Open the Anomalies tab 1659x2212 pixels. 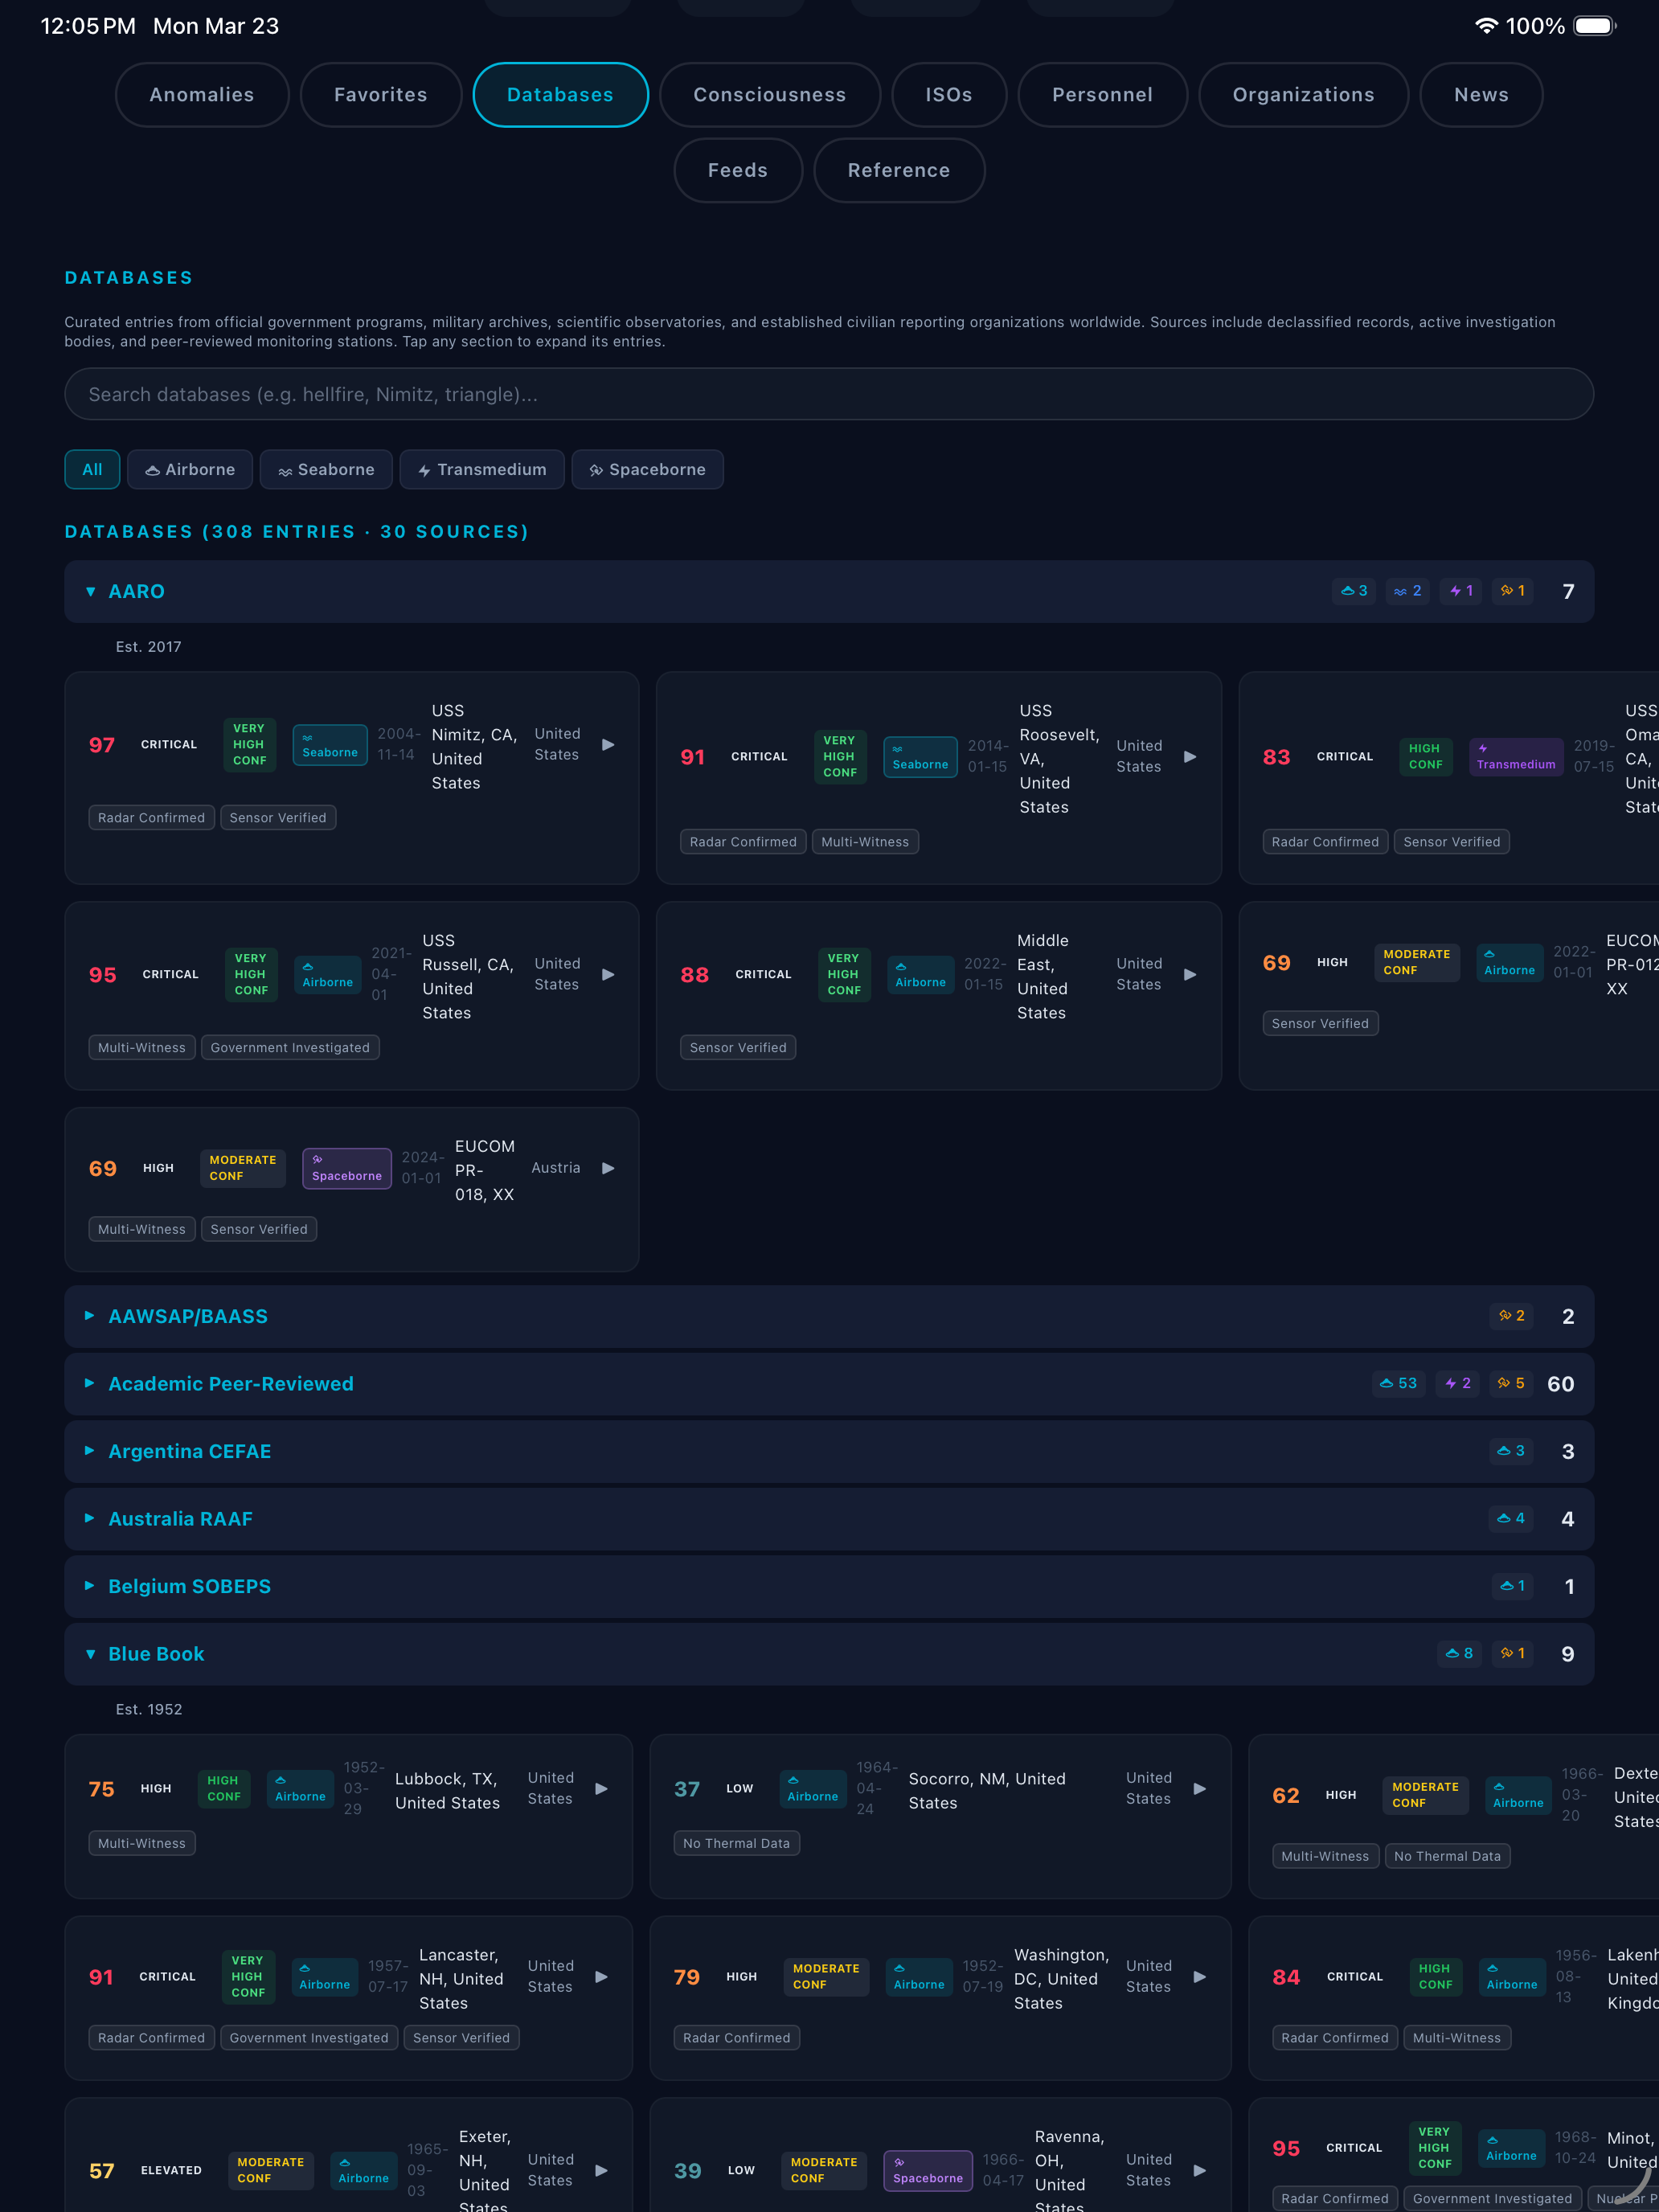(x=202, y=95)
